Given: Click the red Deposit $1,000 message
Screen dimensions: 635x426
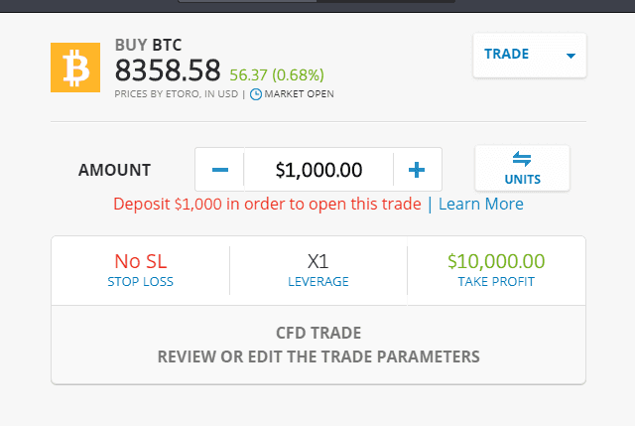Looking at the screenshot, I should tap(268, 204).
